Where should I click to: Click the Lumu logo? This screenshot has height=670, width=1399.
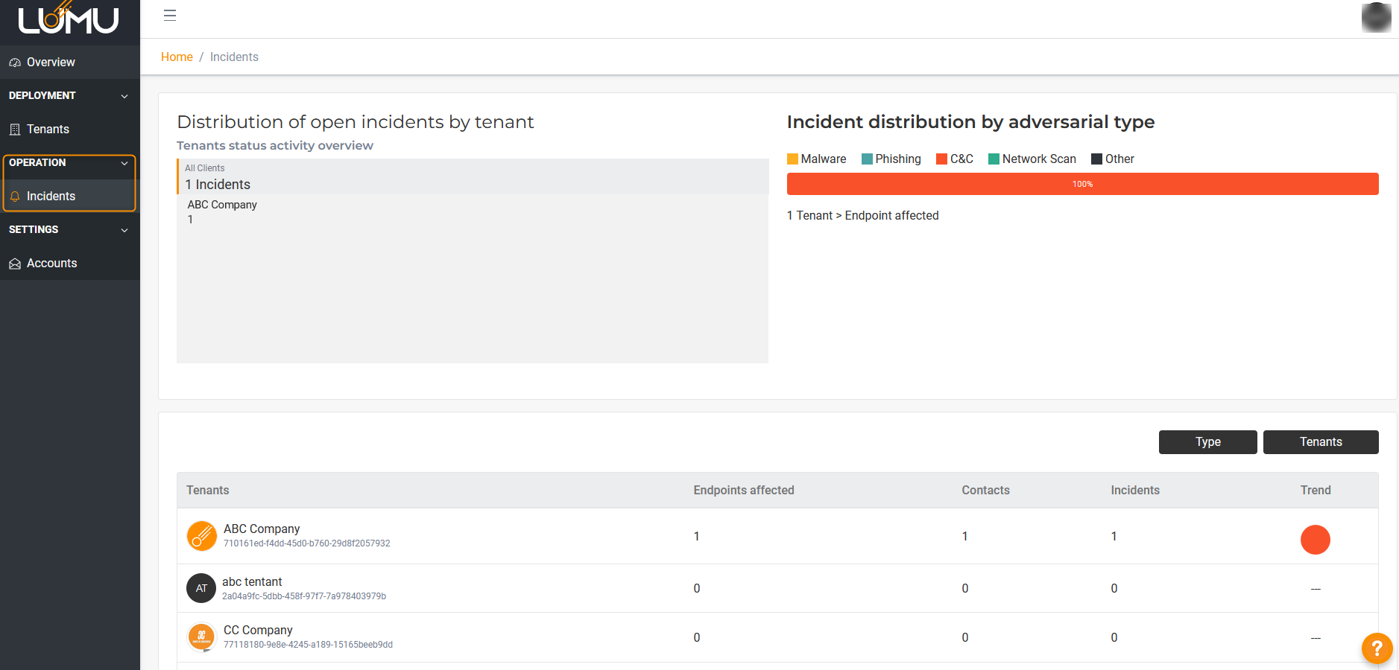(69, 19)
